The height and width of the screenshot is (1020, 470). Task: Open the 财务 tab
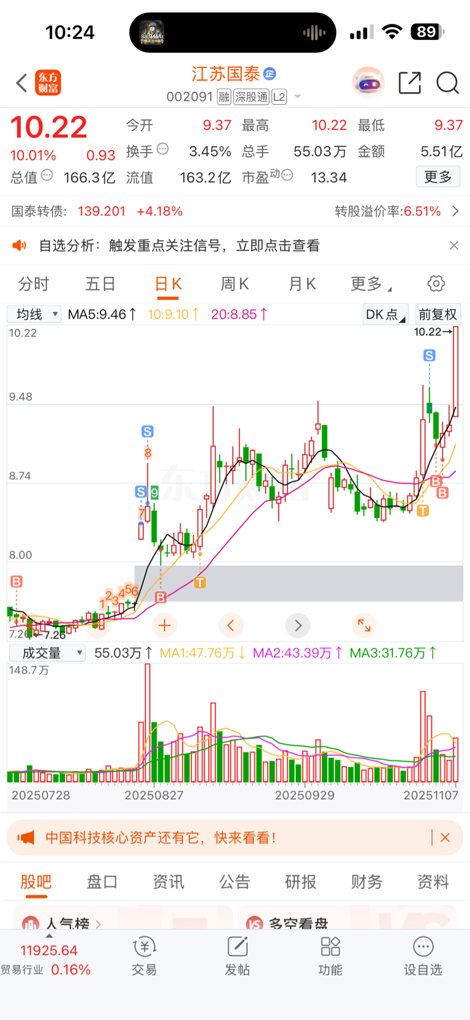[367, 882]
